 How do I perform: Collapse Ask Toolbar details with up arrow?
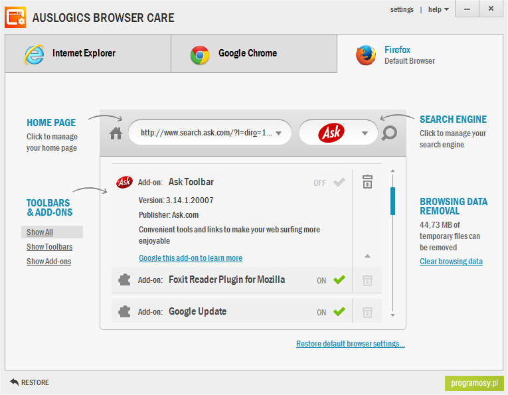[367, 256]
